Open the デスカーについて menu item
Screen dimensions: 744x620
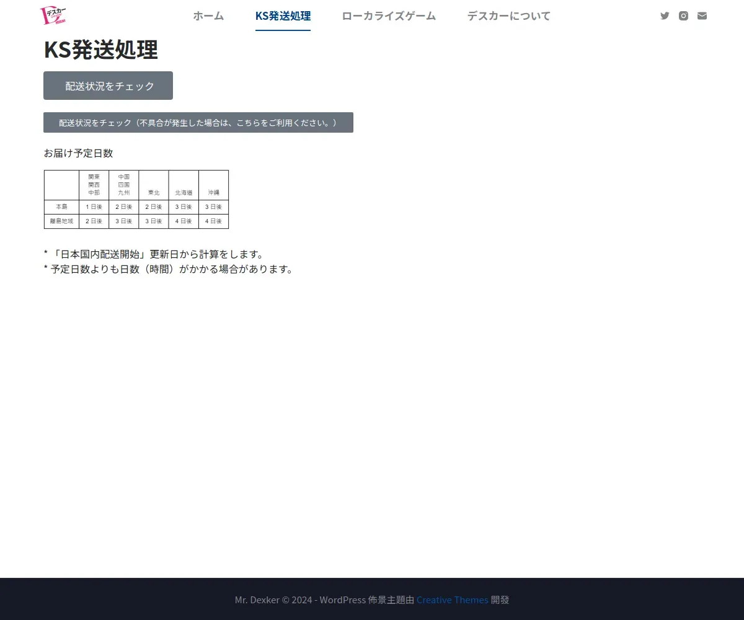pos(508,16)
